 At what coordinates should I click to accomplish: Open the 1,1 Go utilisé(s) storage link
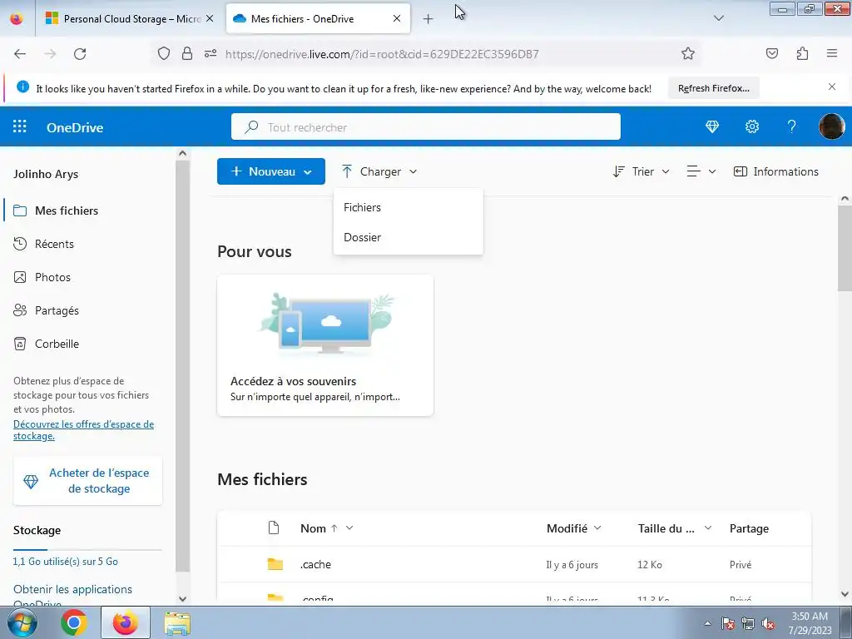65,562
